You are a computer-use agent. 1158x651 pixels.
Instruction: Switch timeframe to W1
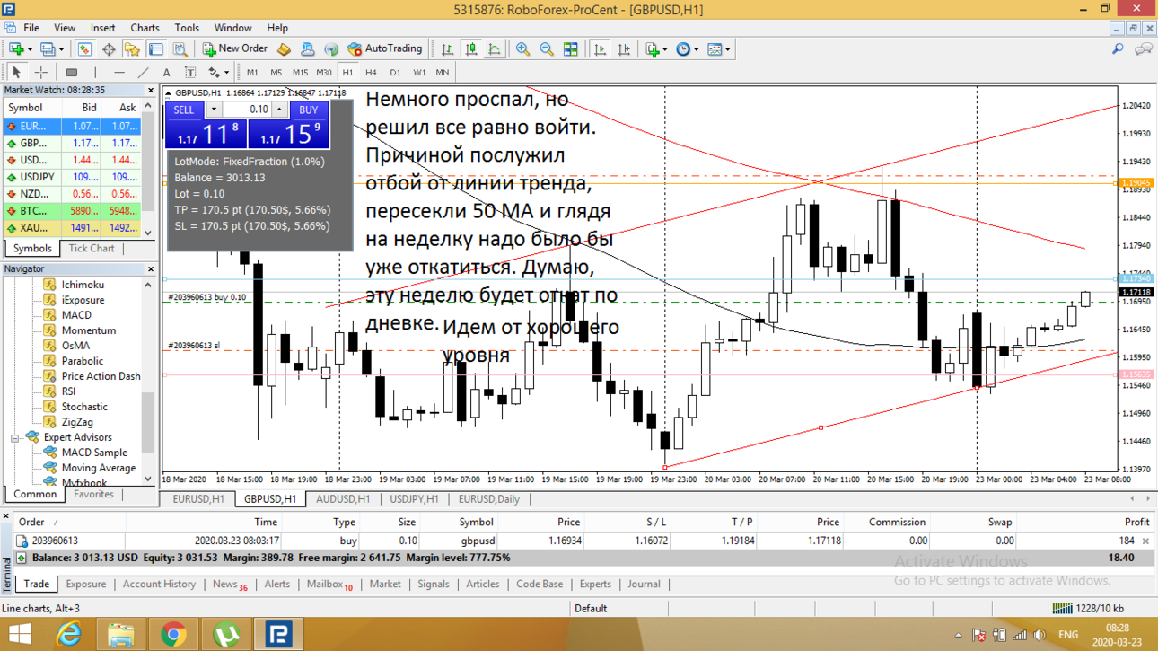point(419,72)
